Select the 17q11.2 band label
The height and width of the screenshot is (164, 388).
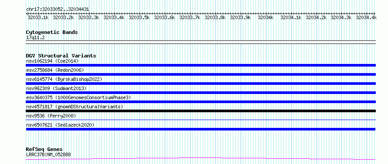36,38
